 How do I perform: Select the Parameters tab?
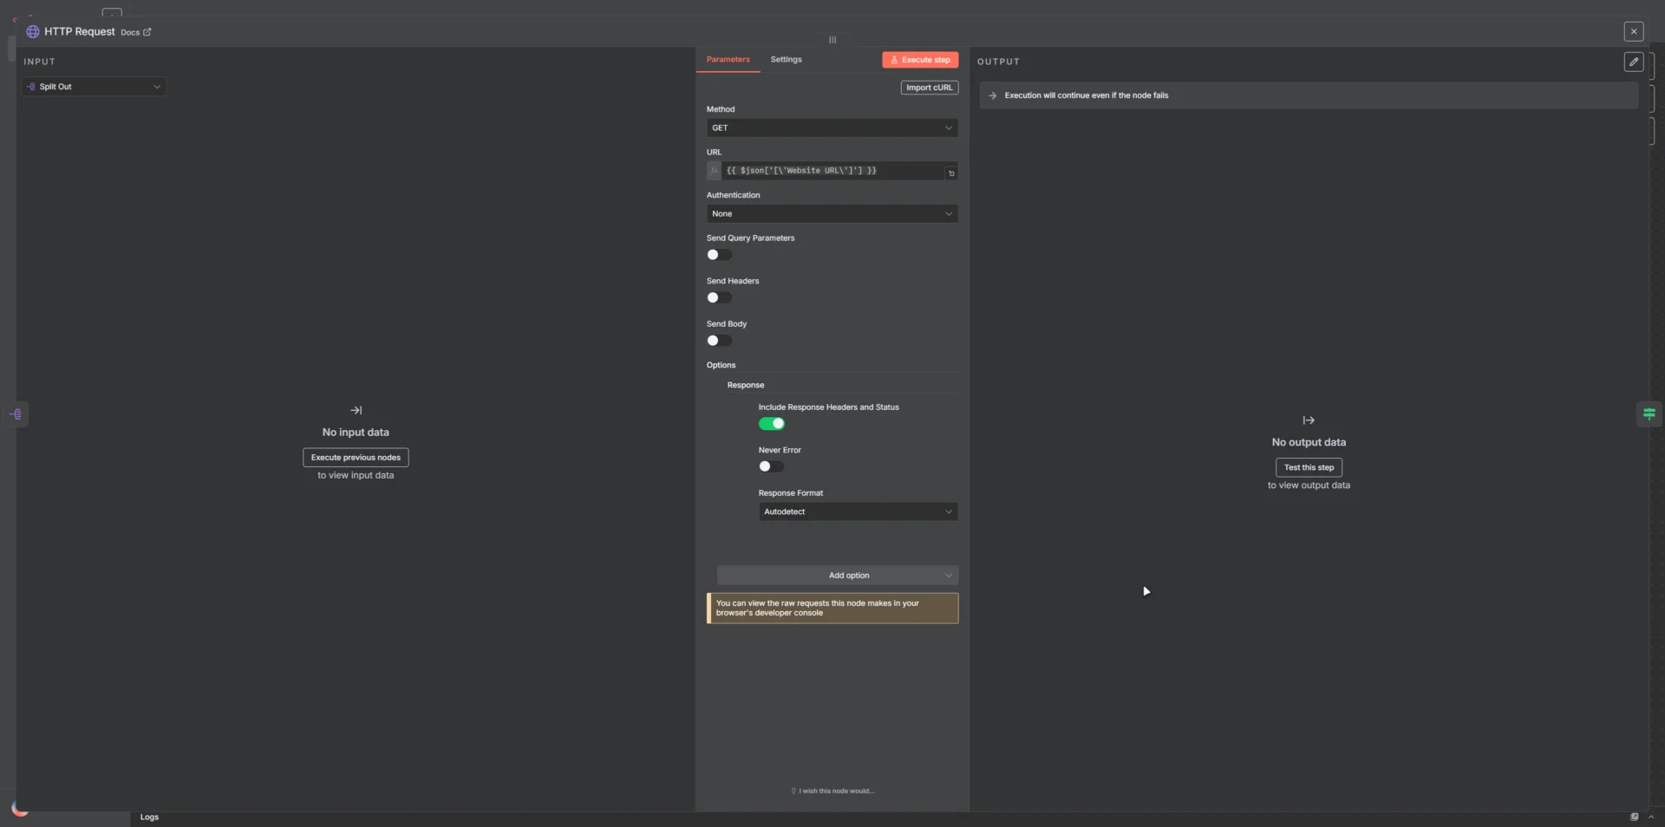tap(728, 60)
